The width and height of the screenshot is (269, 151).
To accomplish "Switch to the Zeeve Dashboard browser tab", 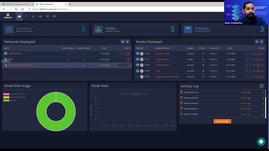I will click(x=51, y=4).
